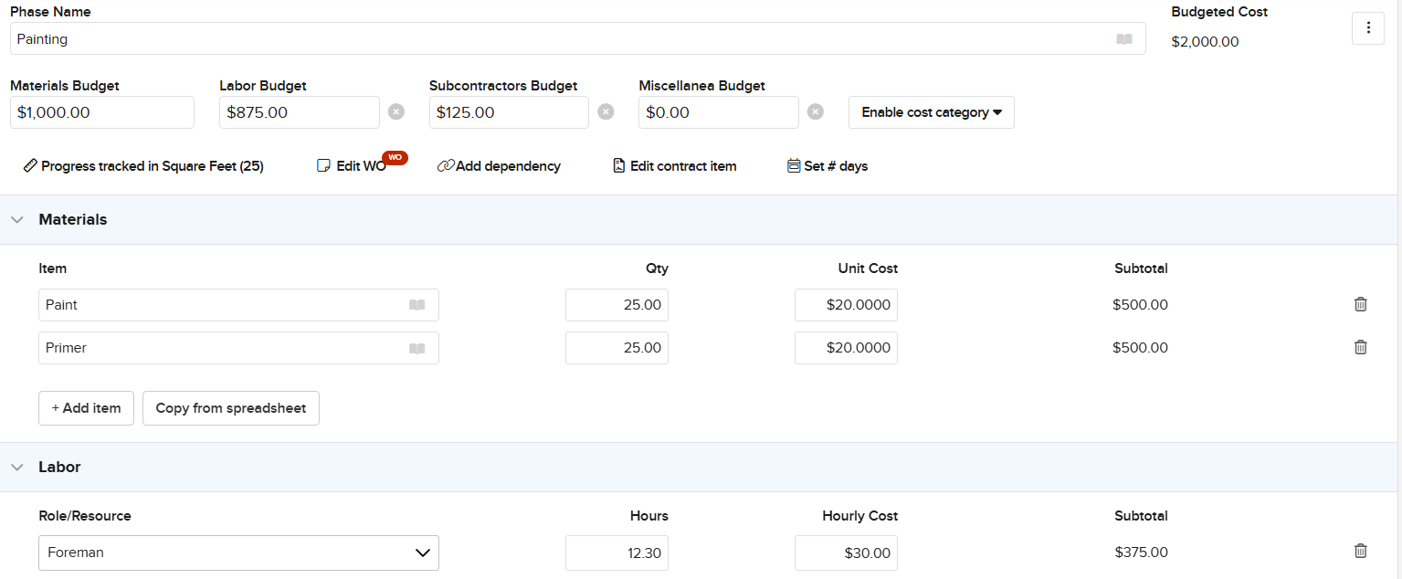1402x579 pixels.
Task: Click Copy from spreadsheet button
Action: pos(231,408)
